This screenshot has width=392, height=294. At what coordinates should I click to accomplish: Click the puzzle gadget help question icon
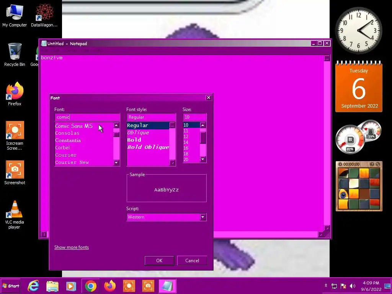tap(372, 164)
